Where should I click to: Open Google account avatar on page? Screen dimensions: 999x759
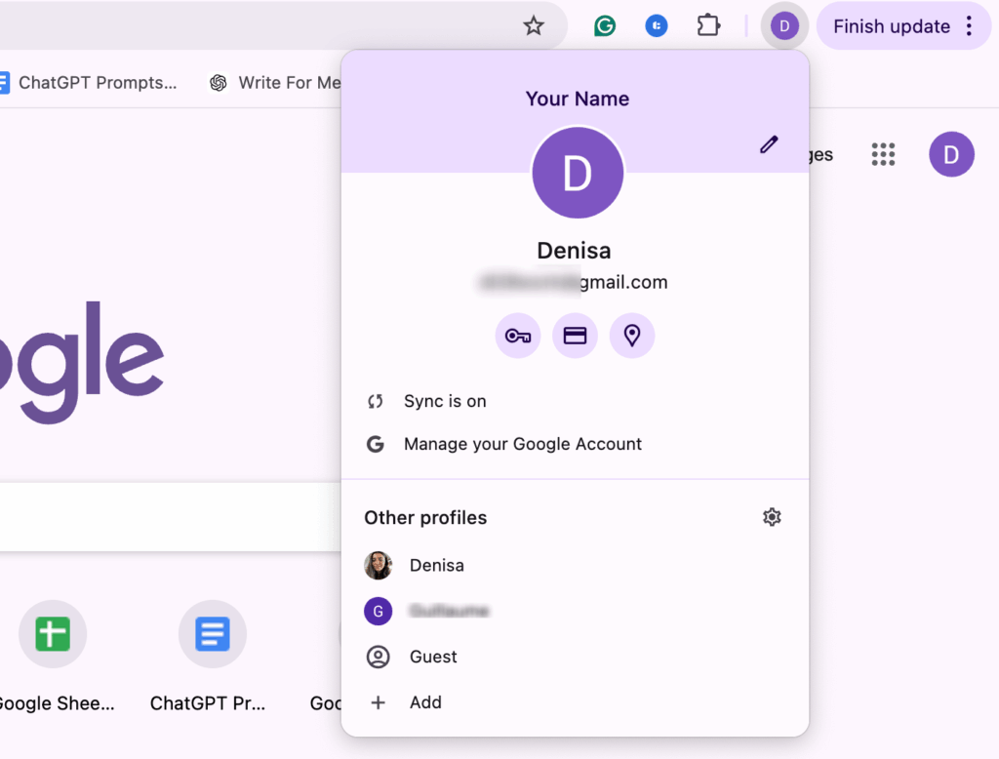951,154
